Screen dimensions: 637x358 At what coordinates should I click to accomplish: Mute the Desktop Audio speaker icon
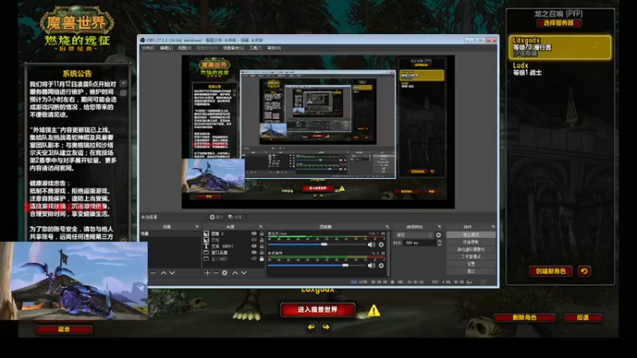pos(371,265)
